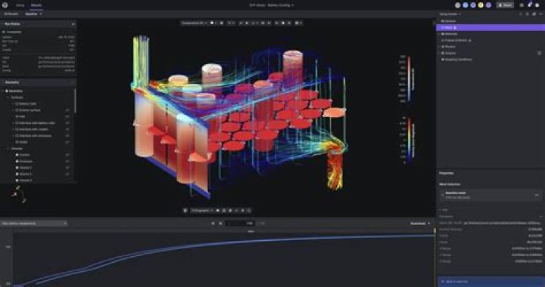
Task: Click the icon left of Orthographic dropdown
Action: (x=185, y=211)
